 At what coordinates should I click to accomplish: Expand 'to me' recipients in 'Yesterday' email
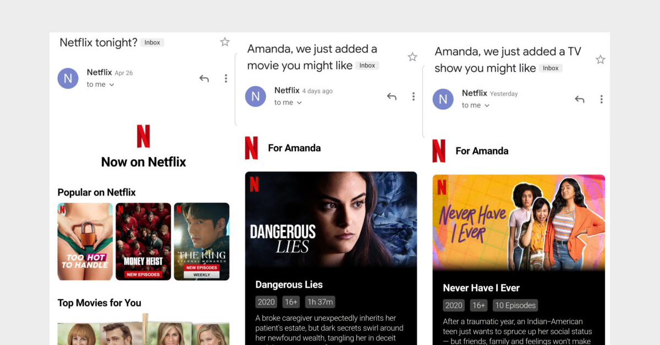pos(476,105)
